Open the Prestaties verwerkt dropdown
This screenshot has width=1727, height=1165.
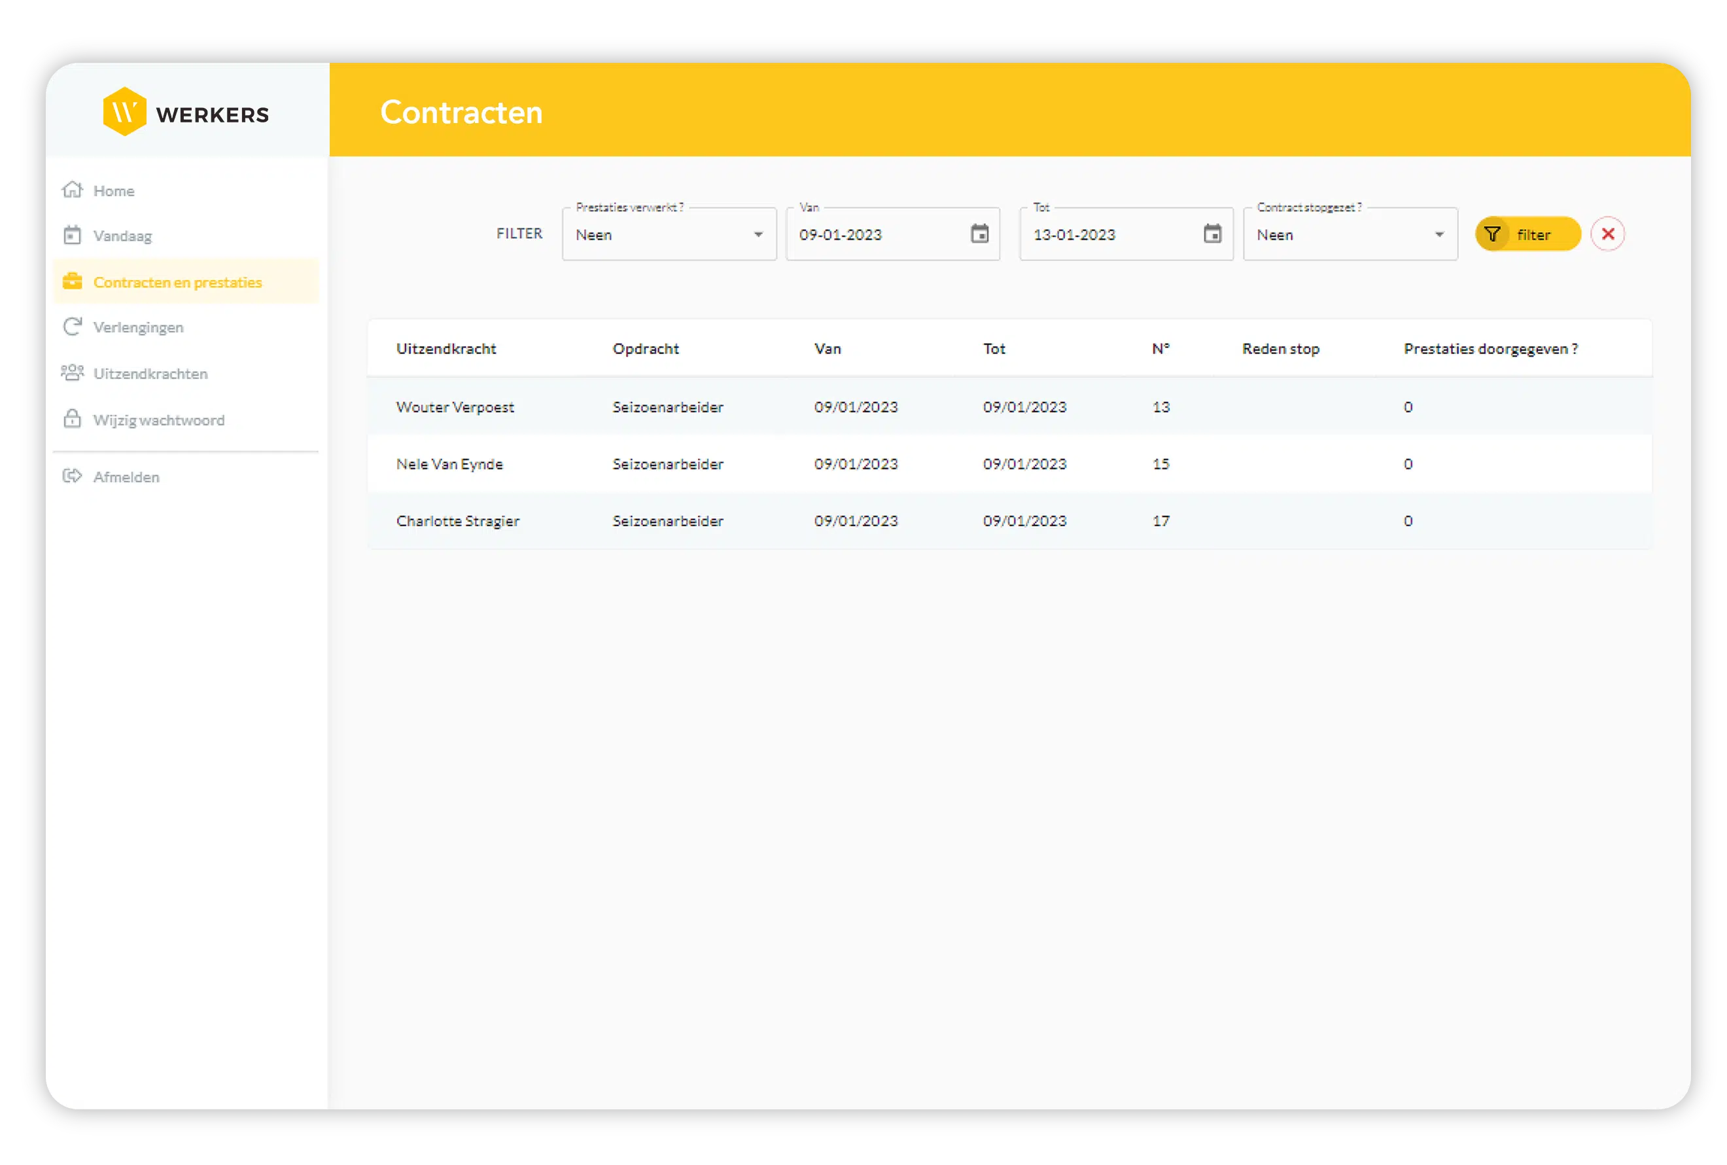668,234
